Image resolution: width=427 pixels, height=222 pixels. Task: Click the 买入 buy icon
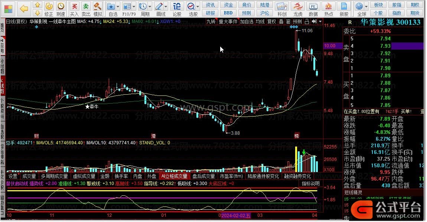74,6
